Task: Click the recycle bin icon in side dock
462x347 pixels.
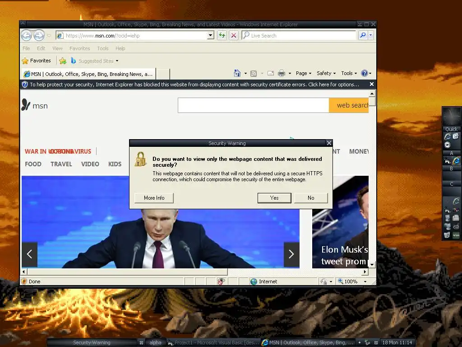Action: click(447, 235)
